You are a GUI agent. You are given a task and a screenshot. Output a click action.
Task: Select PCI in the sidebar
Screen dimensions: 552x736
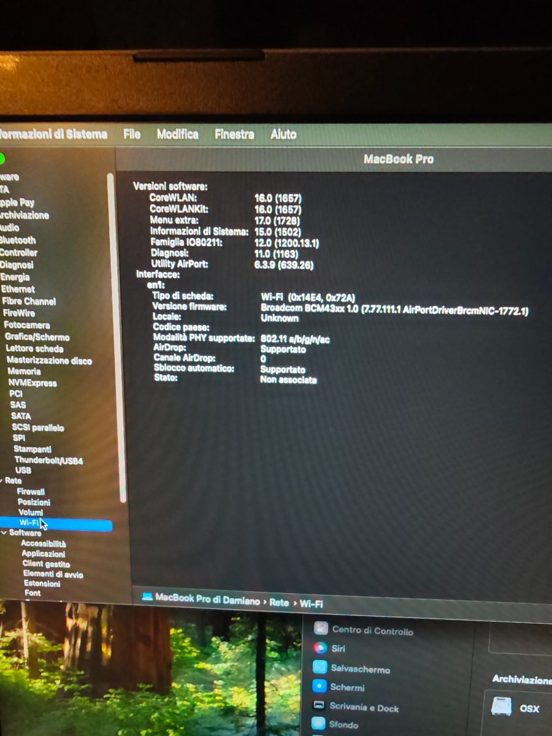[x=16, y=394]
